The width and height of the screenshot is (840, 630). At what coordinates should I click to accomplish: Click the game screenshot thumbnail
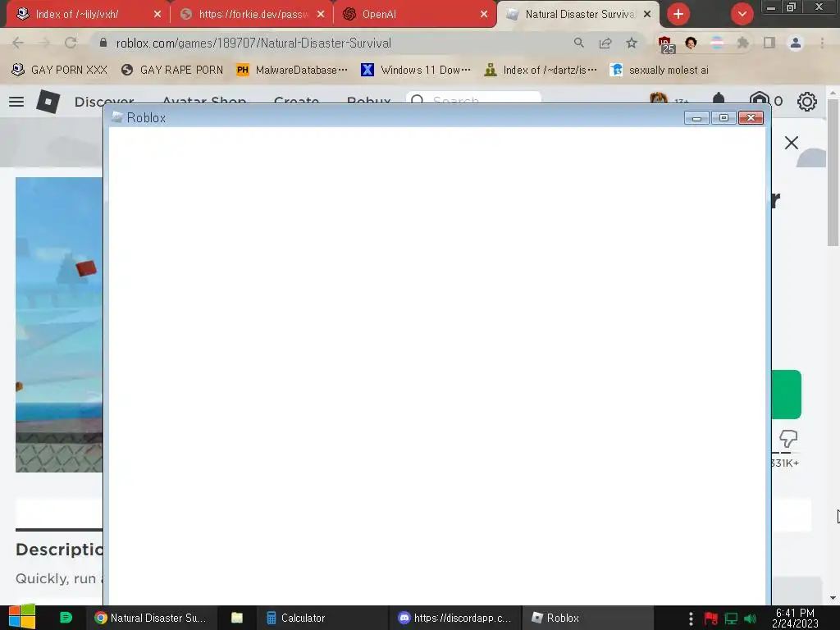coord(59,325)
